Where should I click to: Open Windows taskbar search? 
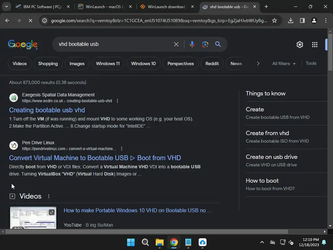145,242
